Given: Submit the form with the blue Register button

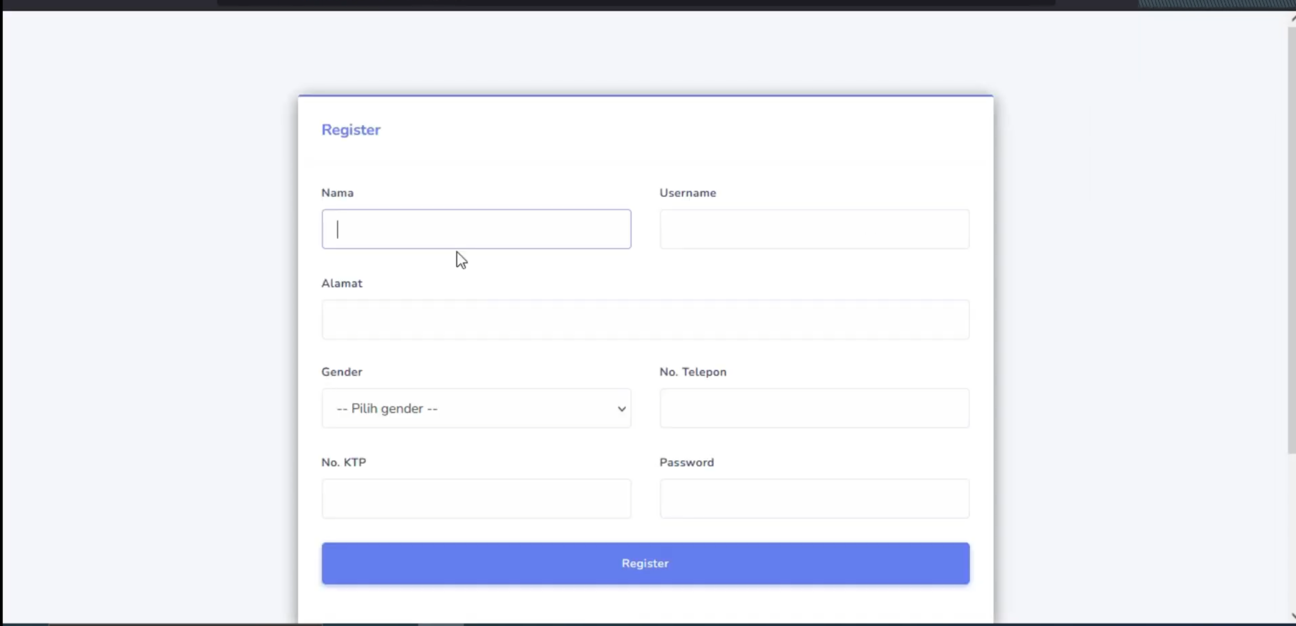Looking at the screenshot, I should 645,563.
